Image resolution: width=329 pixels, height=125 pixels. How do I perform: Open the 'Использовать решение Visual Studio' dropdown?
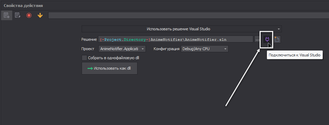pos(182,29)
